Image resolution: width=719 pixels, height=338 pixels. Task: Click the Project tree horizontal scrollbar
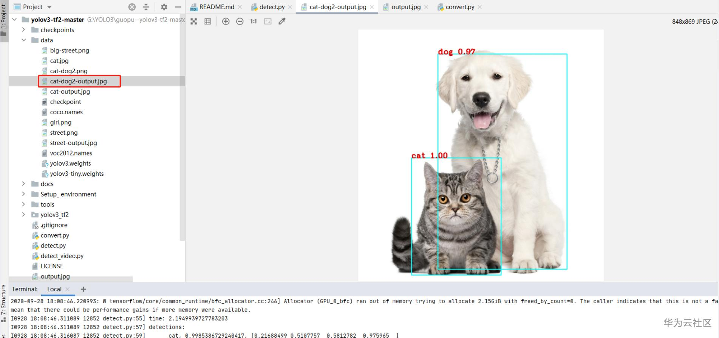pos(71,279)
